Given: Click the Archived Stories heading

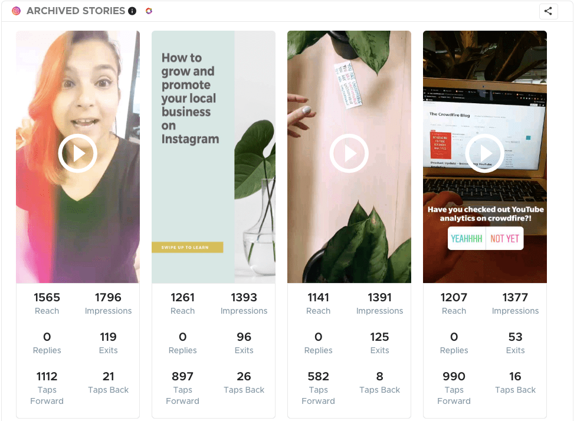Looking at the screenshot, I should tap(76, 11).
